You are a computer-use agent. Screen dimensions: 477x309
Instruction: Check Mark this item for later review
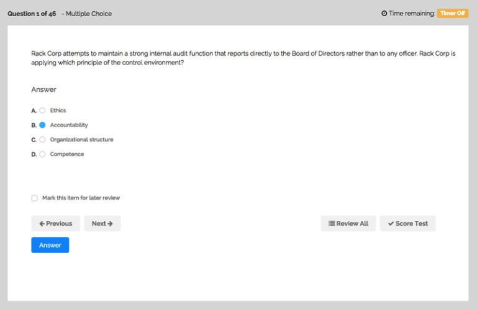click(35, 198)
